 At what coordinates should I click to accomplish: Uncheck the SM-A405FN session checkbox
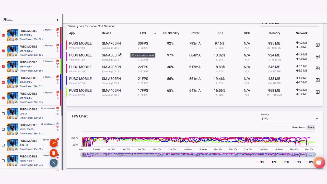tap(3, 66)
